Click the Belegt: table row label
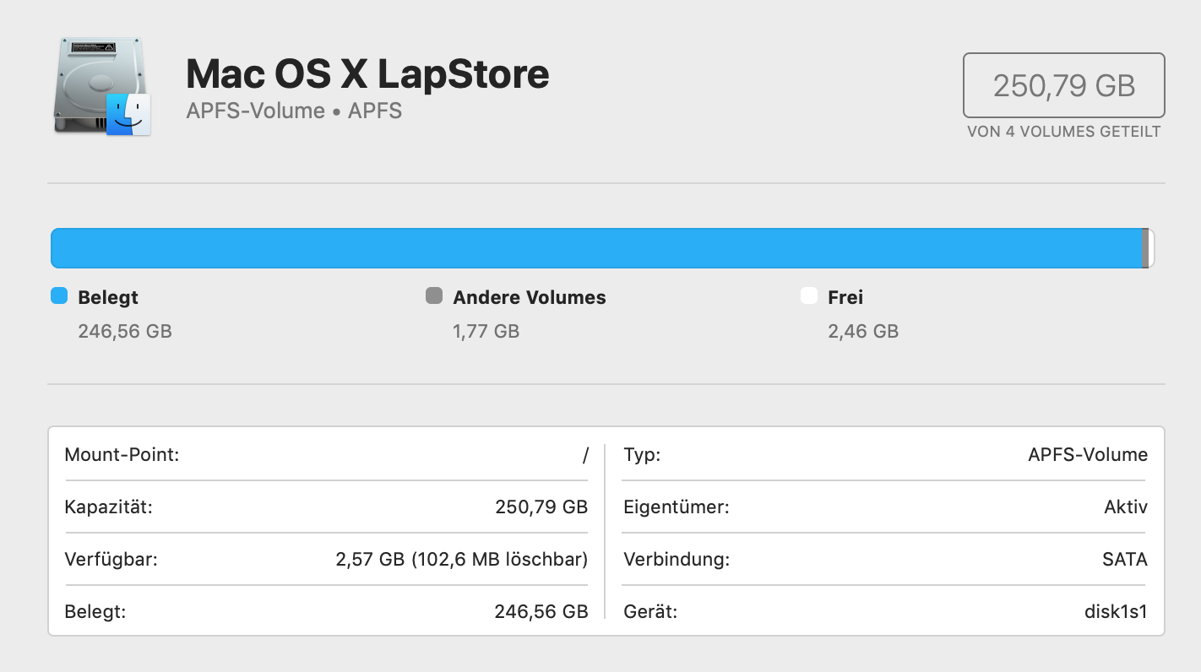Viewport: 1201px width, 672px height. [x=95, y=612]
